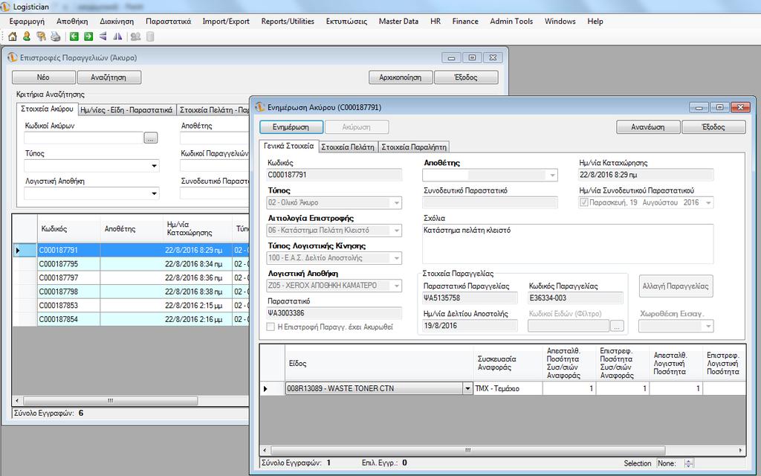The width and height of the screenshot is (761, 476).
Task: Expand the 'Z05 - XEROX ΑΠΟΘΗΚΗ' dropdown
Action: (x=397, y=286)
